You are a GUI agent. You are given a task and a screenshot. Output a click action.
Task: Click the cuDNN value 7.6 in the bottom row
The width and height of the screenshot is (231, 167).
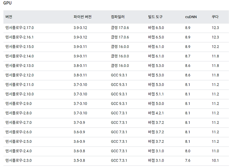(188, 160)
